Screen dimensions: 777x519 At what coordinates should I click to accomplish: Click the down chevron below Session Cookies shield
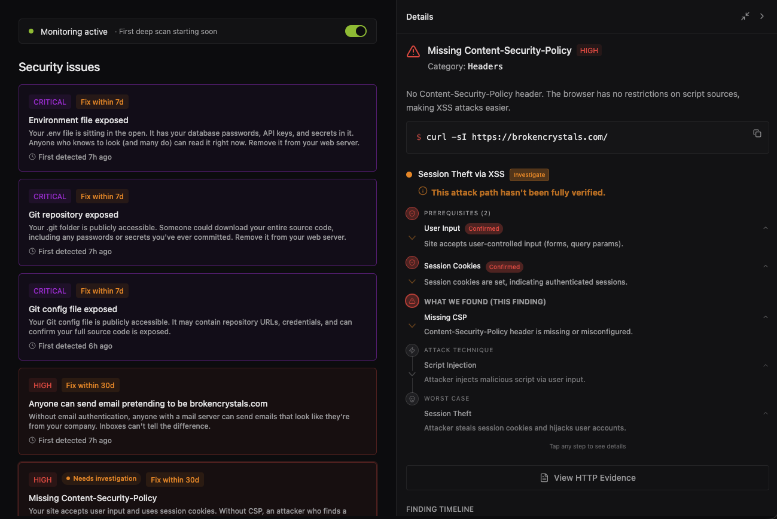pos(412,282)
